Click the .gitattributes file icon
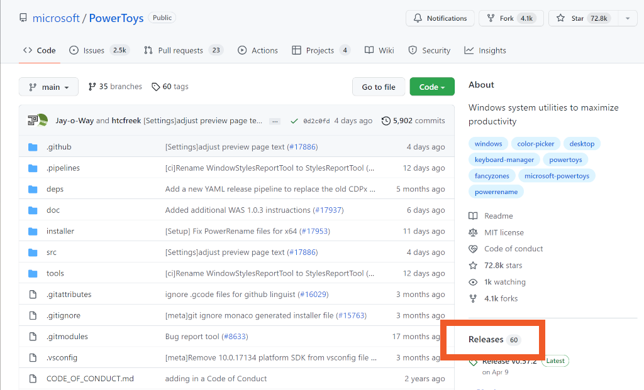This screenshot has width=644, height=390. tap(33, 295)
